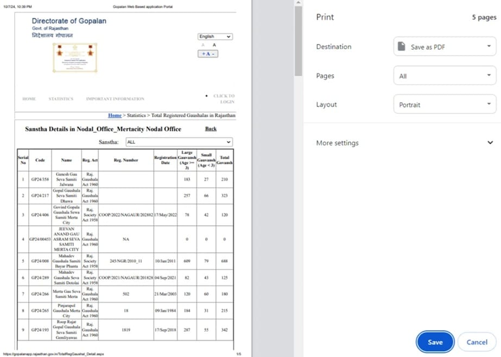This screenshot has height=357, width=501.
Task: Click the Save button
Action: pos(435,342)
